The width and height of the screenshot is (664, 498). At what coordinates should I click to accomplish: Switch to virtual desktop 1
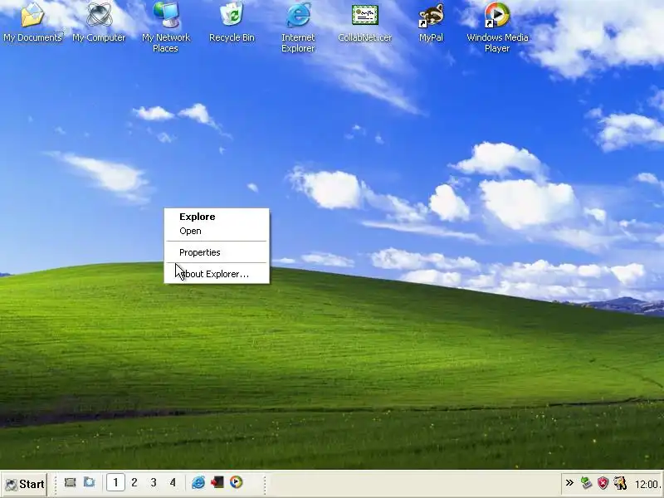115,482
